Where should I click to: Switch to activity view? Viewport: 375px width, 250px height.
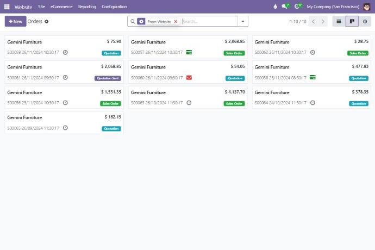[x=365, y=22]
